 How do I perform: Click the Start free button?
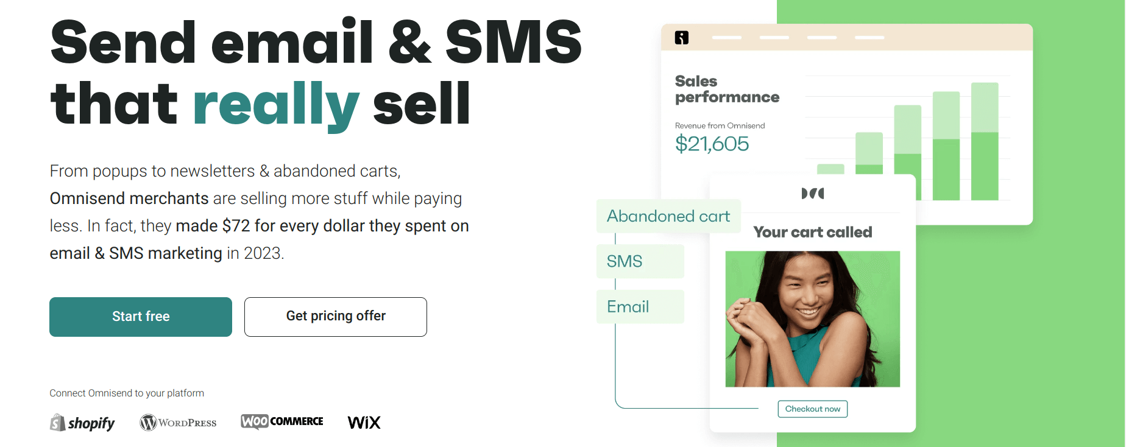coord(140,317)
